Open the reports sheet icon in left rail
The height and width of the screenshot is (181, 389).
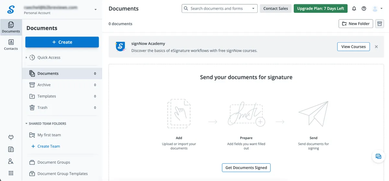pyautogui.click(x=11, y=149)
